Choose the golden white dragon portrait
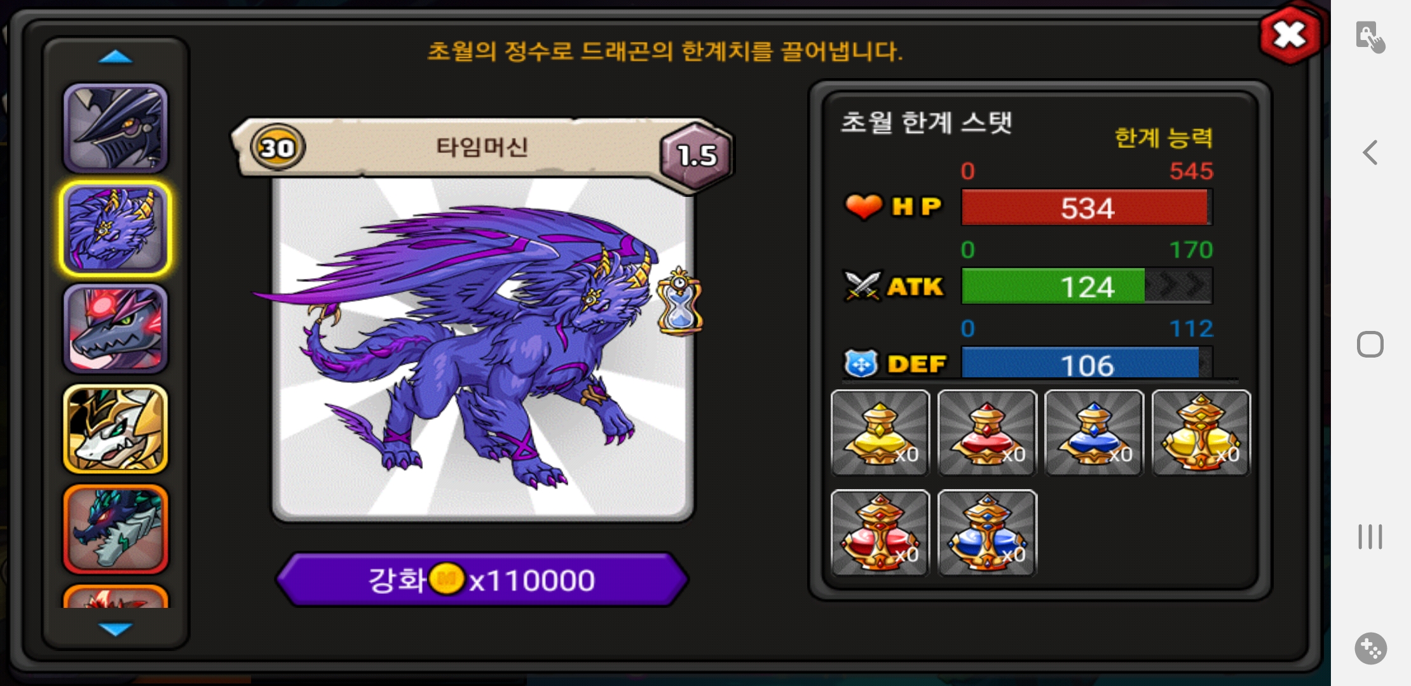Image resolution: width=1411 pixels, height=686 pixels. coord(116,429)
